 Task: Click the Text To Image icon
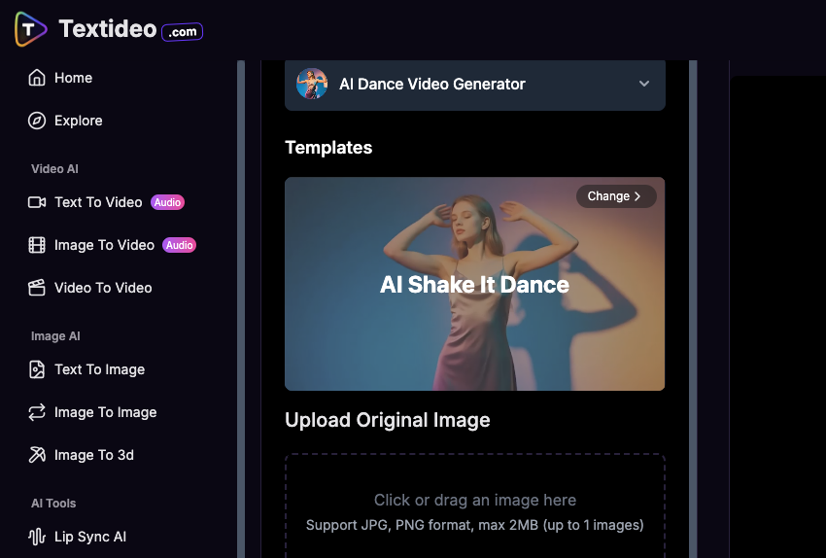[x=37, y=369]
